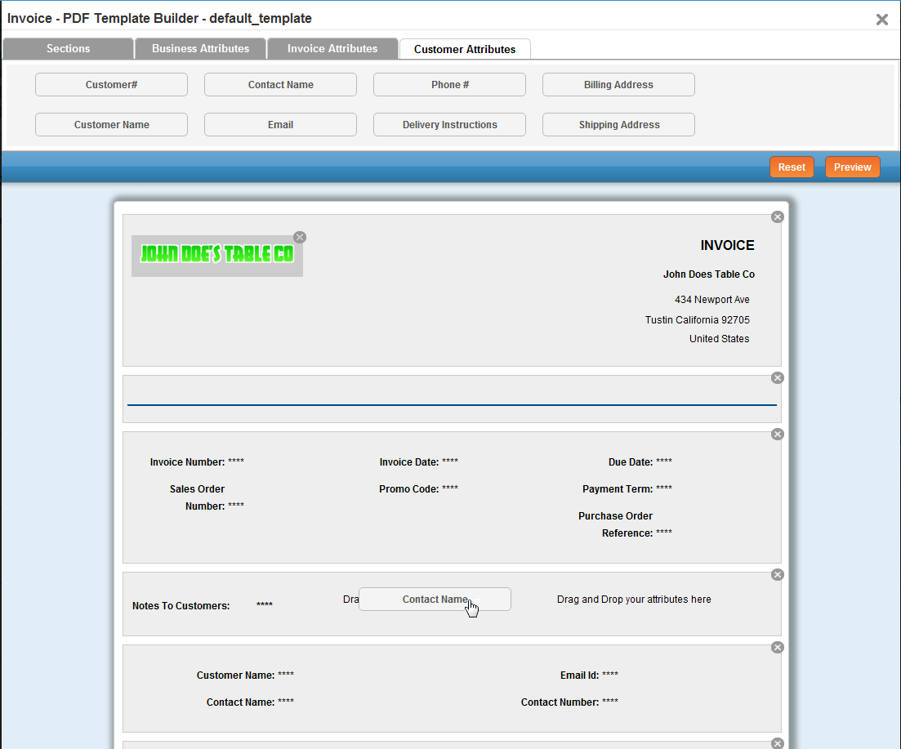This screenshot has width=901, height=749.
Task: Remove the blue divider line section
Action: (x=777, y=377)
